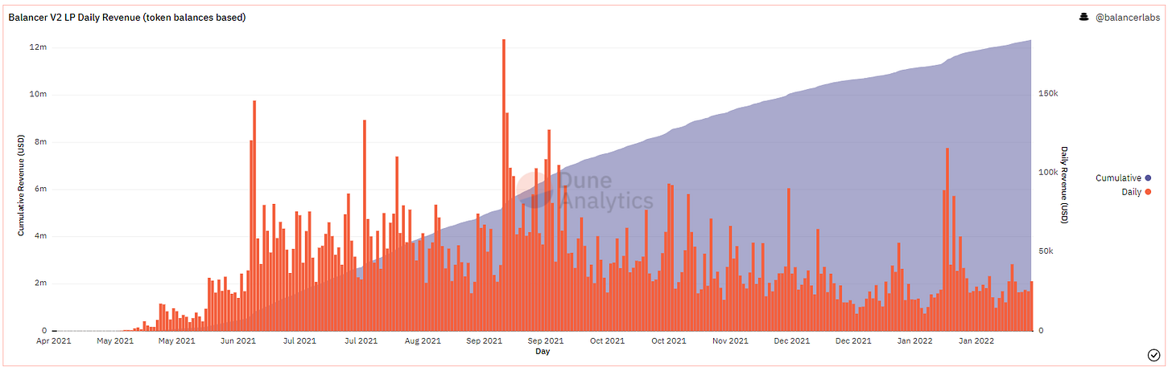This screenshot has width=1172, height=371.
Task: Click the 100k daily revenue axis label
Action: pos(1046,173)
